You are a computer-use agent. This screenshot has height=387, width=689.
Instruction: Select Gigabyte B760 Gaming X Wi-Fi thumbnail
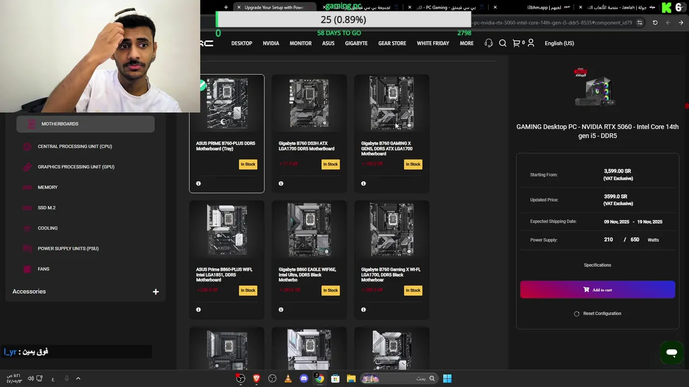click(x=392, y=230)
